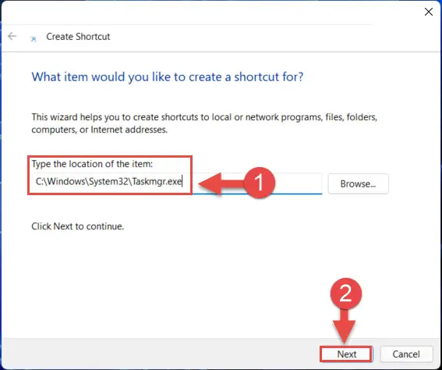Viewport: 442px width, 370px height.
Task: Continue the wizard with the Next button
Action: [346, 354]
